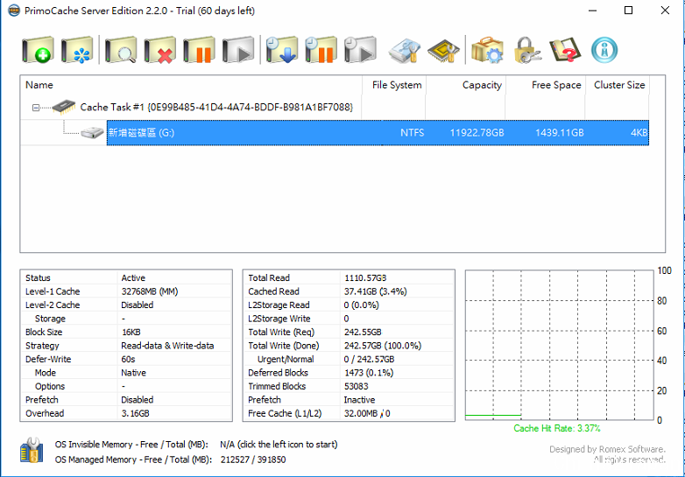Click cluster size value 4KB
This screenshot has height=477, width=685.
point(639,133)
